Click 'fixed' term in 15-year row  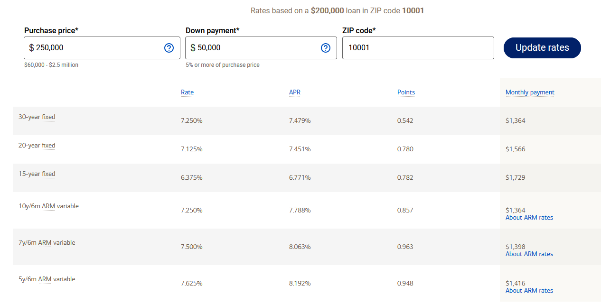point(48,174)
